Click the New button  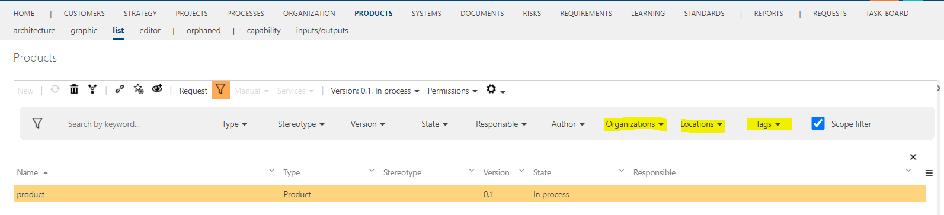(25, 91)
